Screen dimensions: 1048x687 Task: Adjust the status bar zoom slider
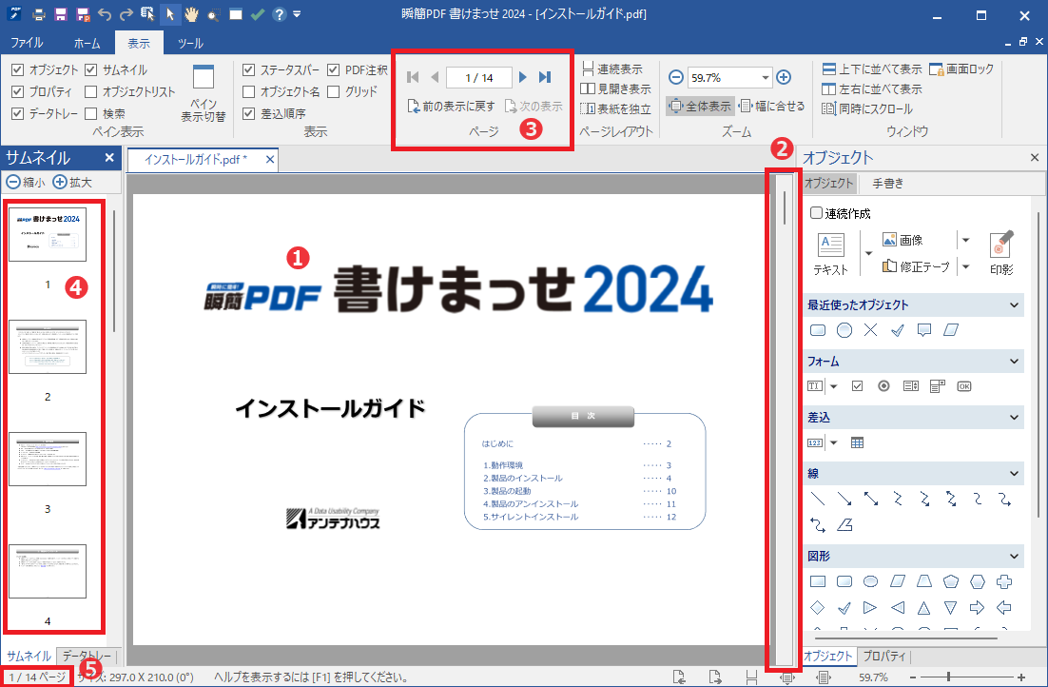click(x=948, y=677)
